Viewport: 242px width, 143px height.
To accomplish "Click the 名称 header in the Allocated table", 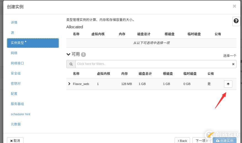I will point(76,34).
